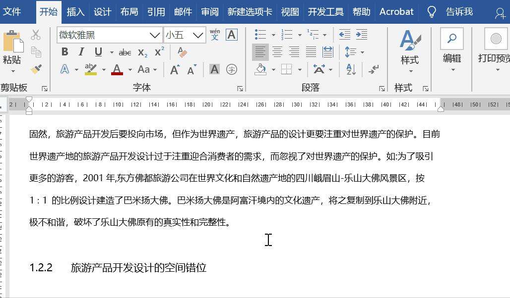Expand the borders dropdown arrow
This screenshot has height=298, width=510.
[x=300, y=69]
